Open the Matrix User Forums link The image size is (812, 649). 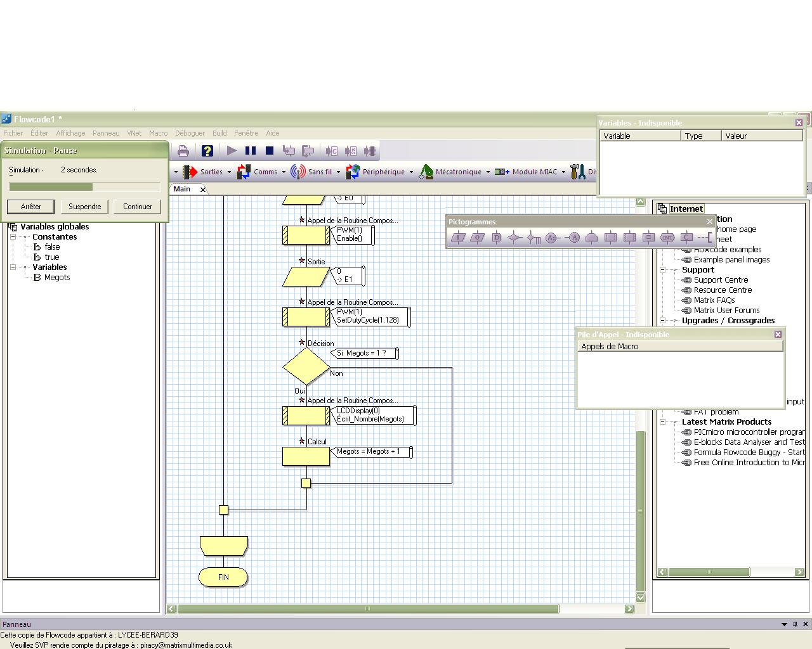pos(726,311)
